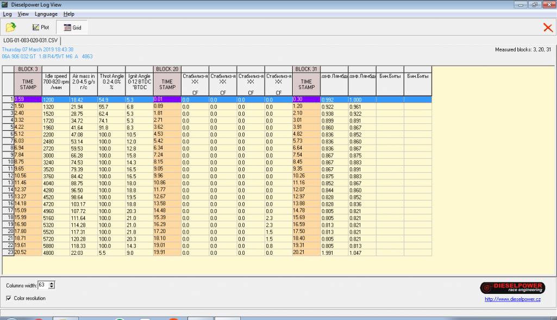Click the Idle speed column header
Screen dimensions: 557x320
55,81
